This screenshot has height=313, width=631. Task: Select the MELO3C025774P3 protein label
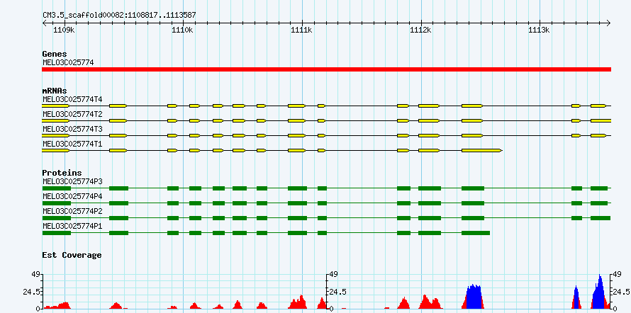click(x=72, y=181)
